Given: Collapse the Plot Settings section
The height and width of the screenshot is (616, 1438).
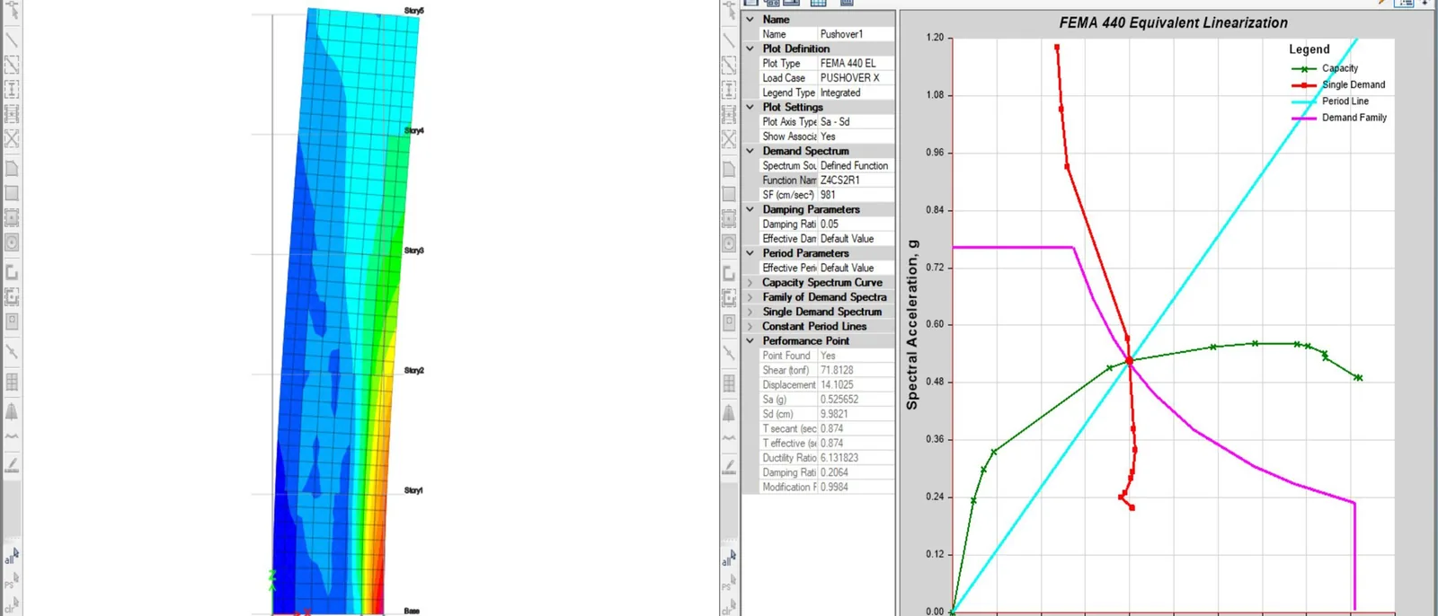Looking at the screenshot, I should tap(750, 107).
